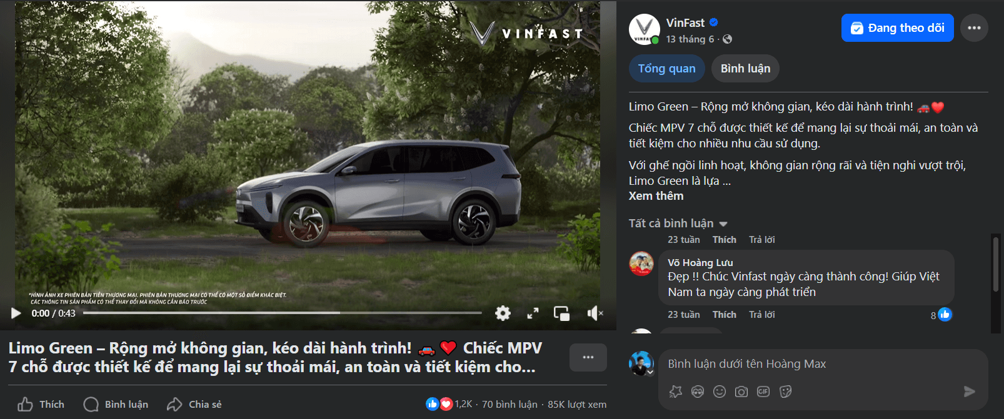1004x419 pixels.
Task: Switch to Bình luận tab
Action: pos(745,69)
